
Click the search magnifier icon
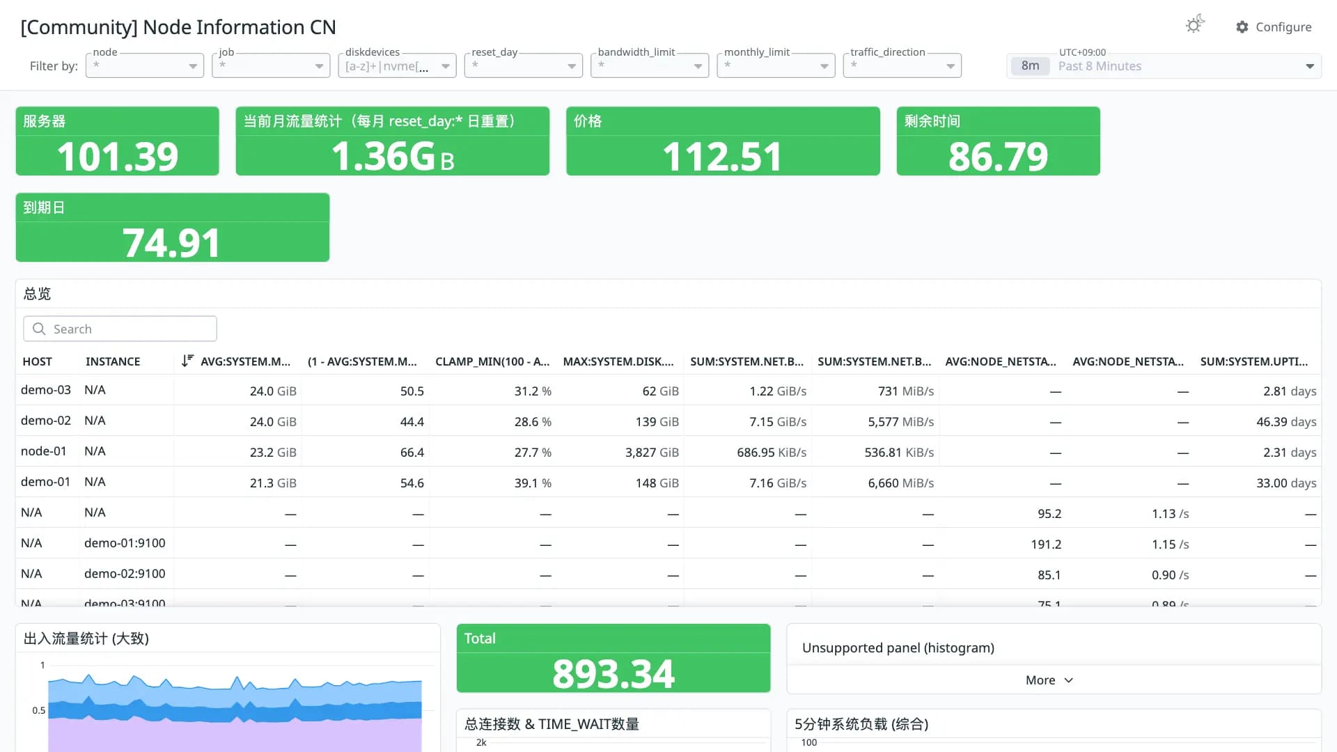(x=39, y=329)
